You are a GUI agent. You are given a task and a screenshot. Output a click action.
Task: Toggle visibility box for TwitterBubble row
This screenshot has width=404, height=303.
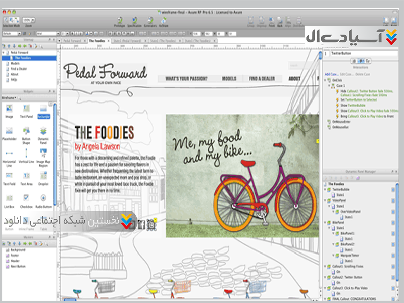(392, 189)
